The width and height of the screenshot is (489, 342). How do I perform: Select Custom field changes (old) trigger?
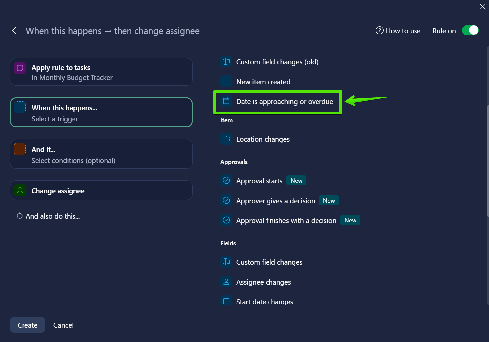(277, 62)
